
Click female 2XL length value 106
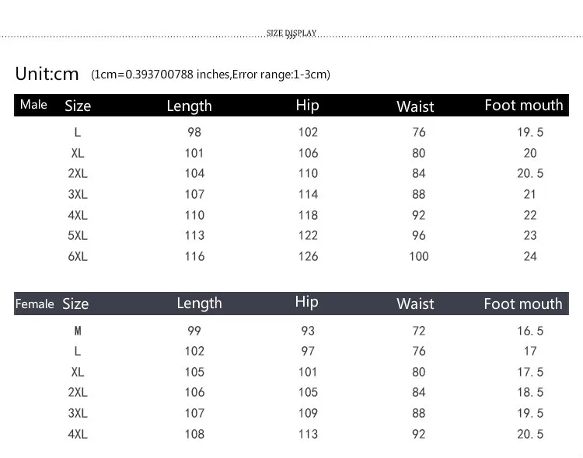pyautogui.click(x=195, y=392)
